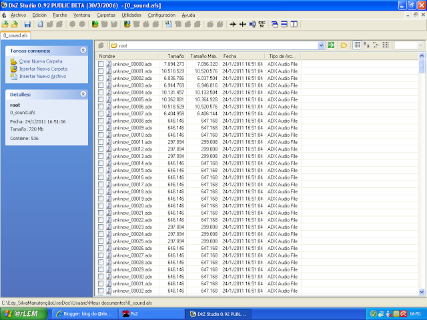The height and width of the screenshot is (320, 427).
Task: Switch to the 0_sound.afs tab
Action: tap(15, 35)
